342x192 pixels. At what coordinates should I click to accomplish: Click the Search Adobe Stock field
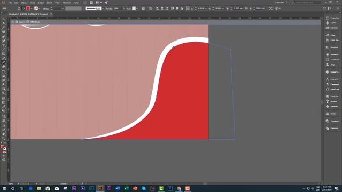point(306,3)
